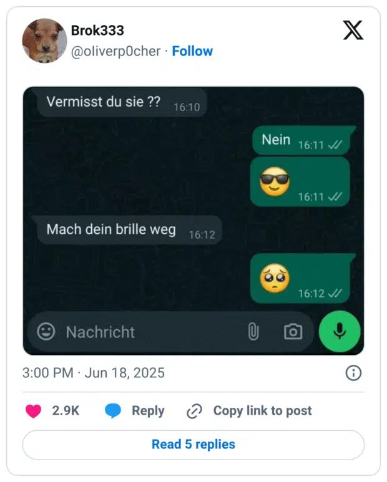Image resolution: width=387 pixels, height=482 pixels.
Task: Open the tweet info icon
Action: click(353, 373)
